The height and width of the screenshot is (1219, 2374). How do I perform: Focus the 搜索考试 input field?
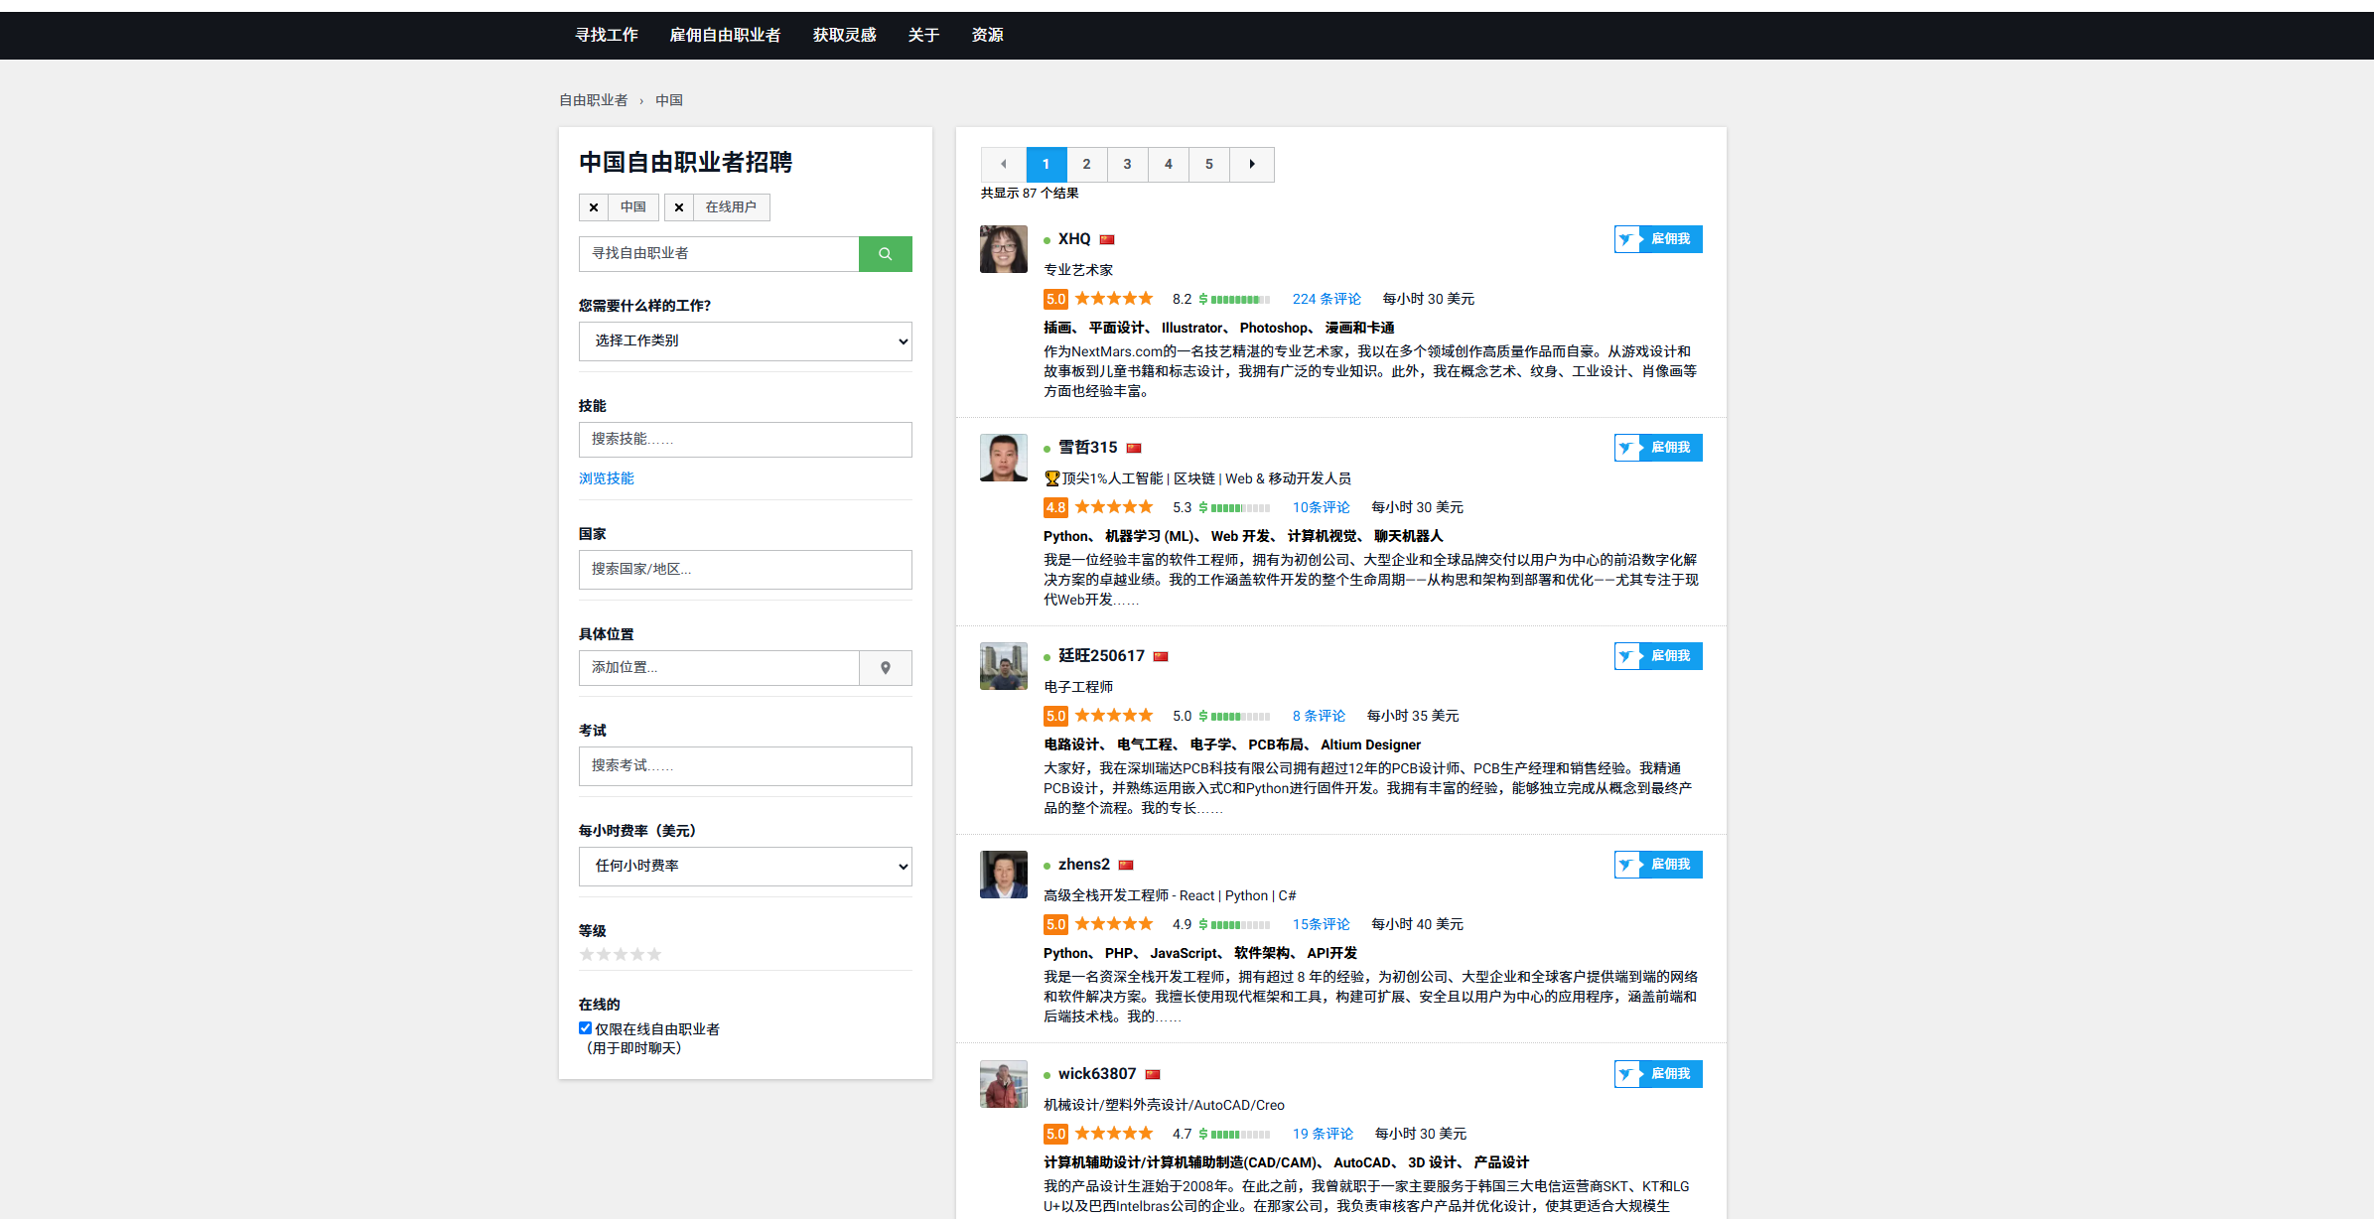(746, 766)
